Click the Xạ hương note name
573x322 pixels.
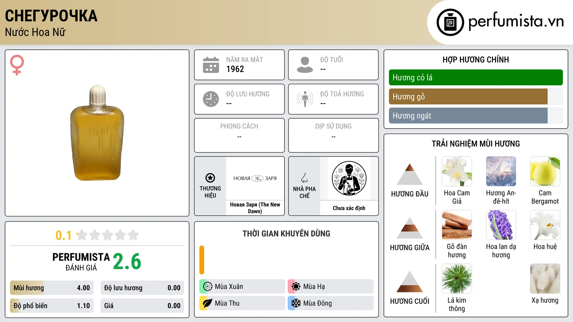tap(545, 300)
